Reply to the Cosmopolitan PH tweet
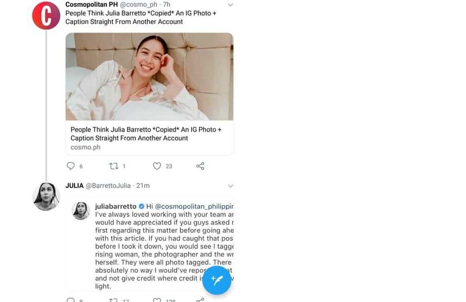 [x=71, y=166]
